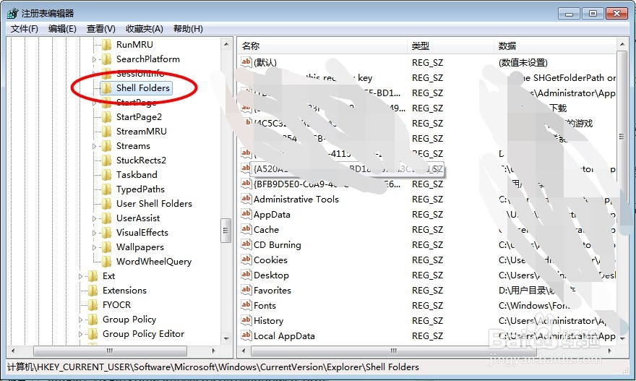Image resolution: width=636 pixels, height=381 pixels.
Task: Click the FYOCR folder icon
Action: click(93, 304)
